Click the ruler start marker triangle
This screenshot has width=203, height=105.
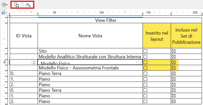pyautogui.click(x=10, y=17)
